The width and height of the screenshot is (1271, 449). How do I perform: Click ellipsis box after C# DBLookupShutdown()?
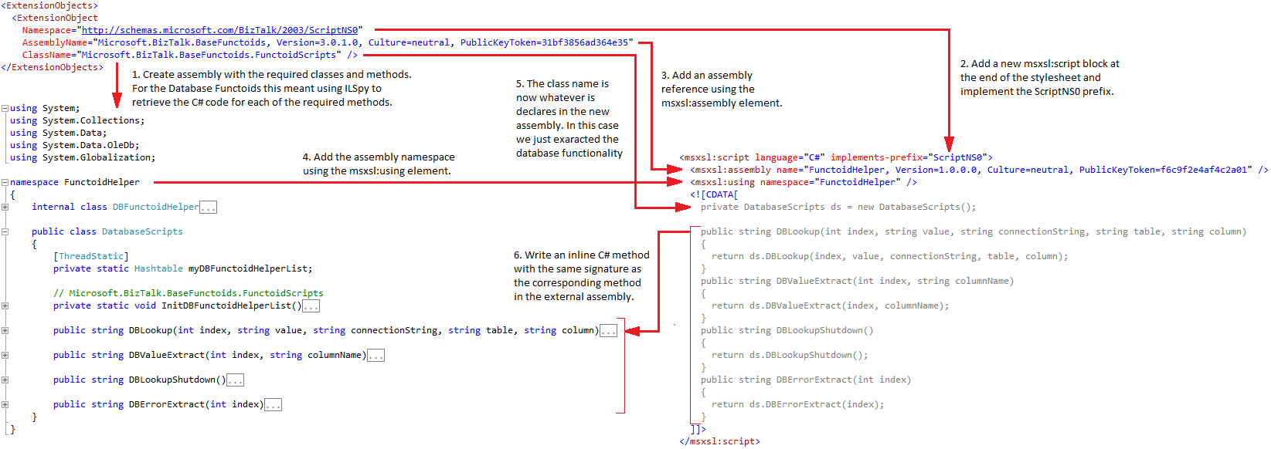pos(235,380)
